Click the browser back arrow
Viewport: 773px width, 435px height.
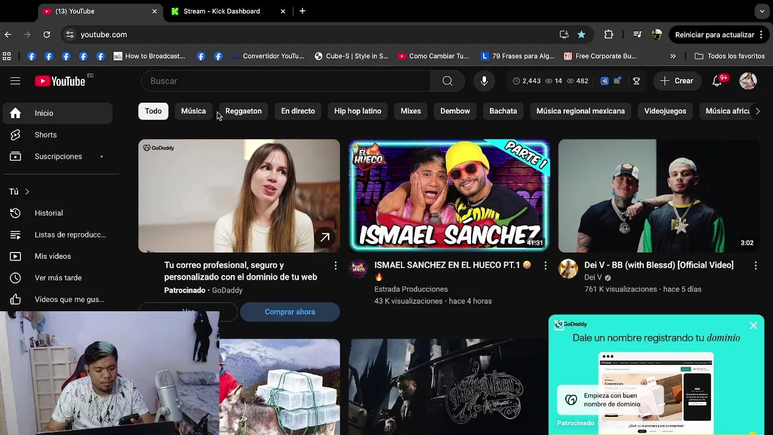point(8,34)
